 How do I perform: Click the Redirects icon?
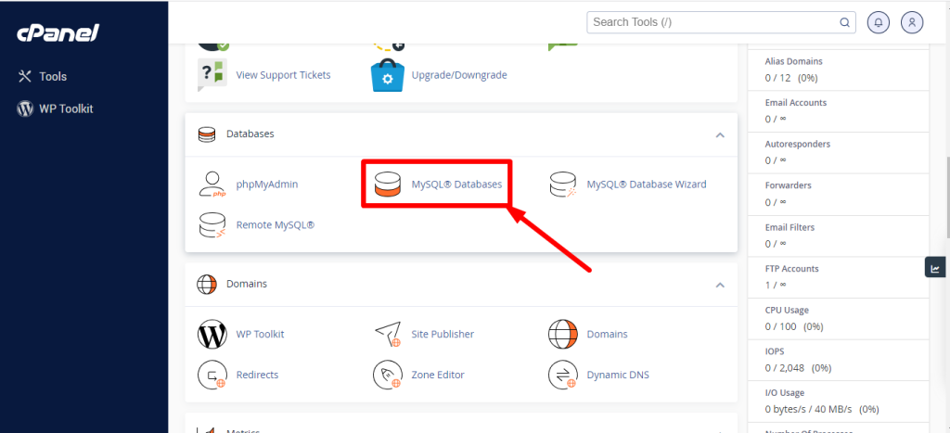tap(212, 375)
